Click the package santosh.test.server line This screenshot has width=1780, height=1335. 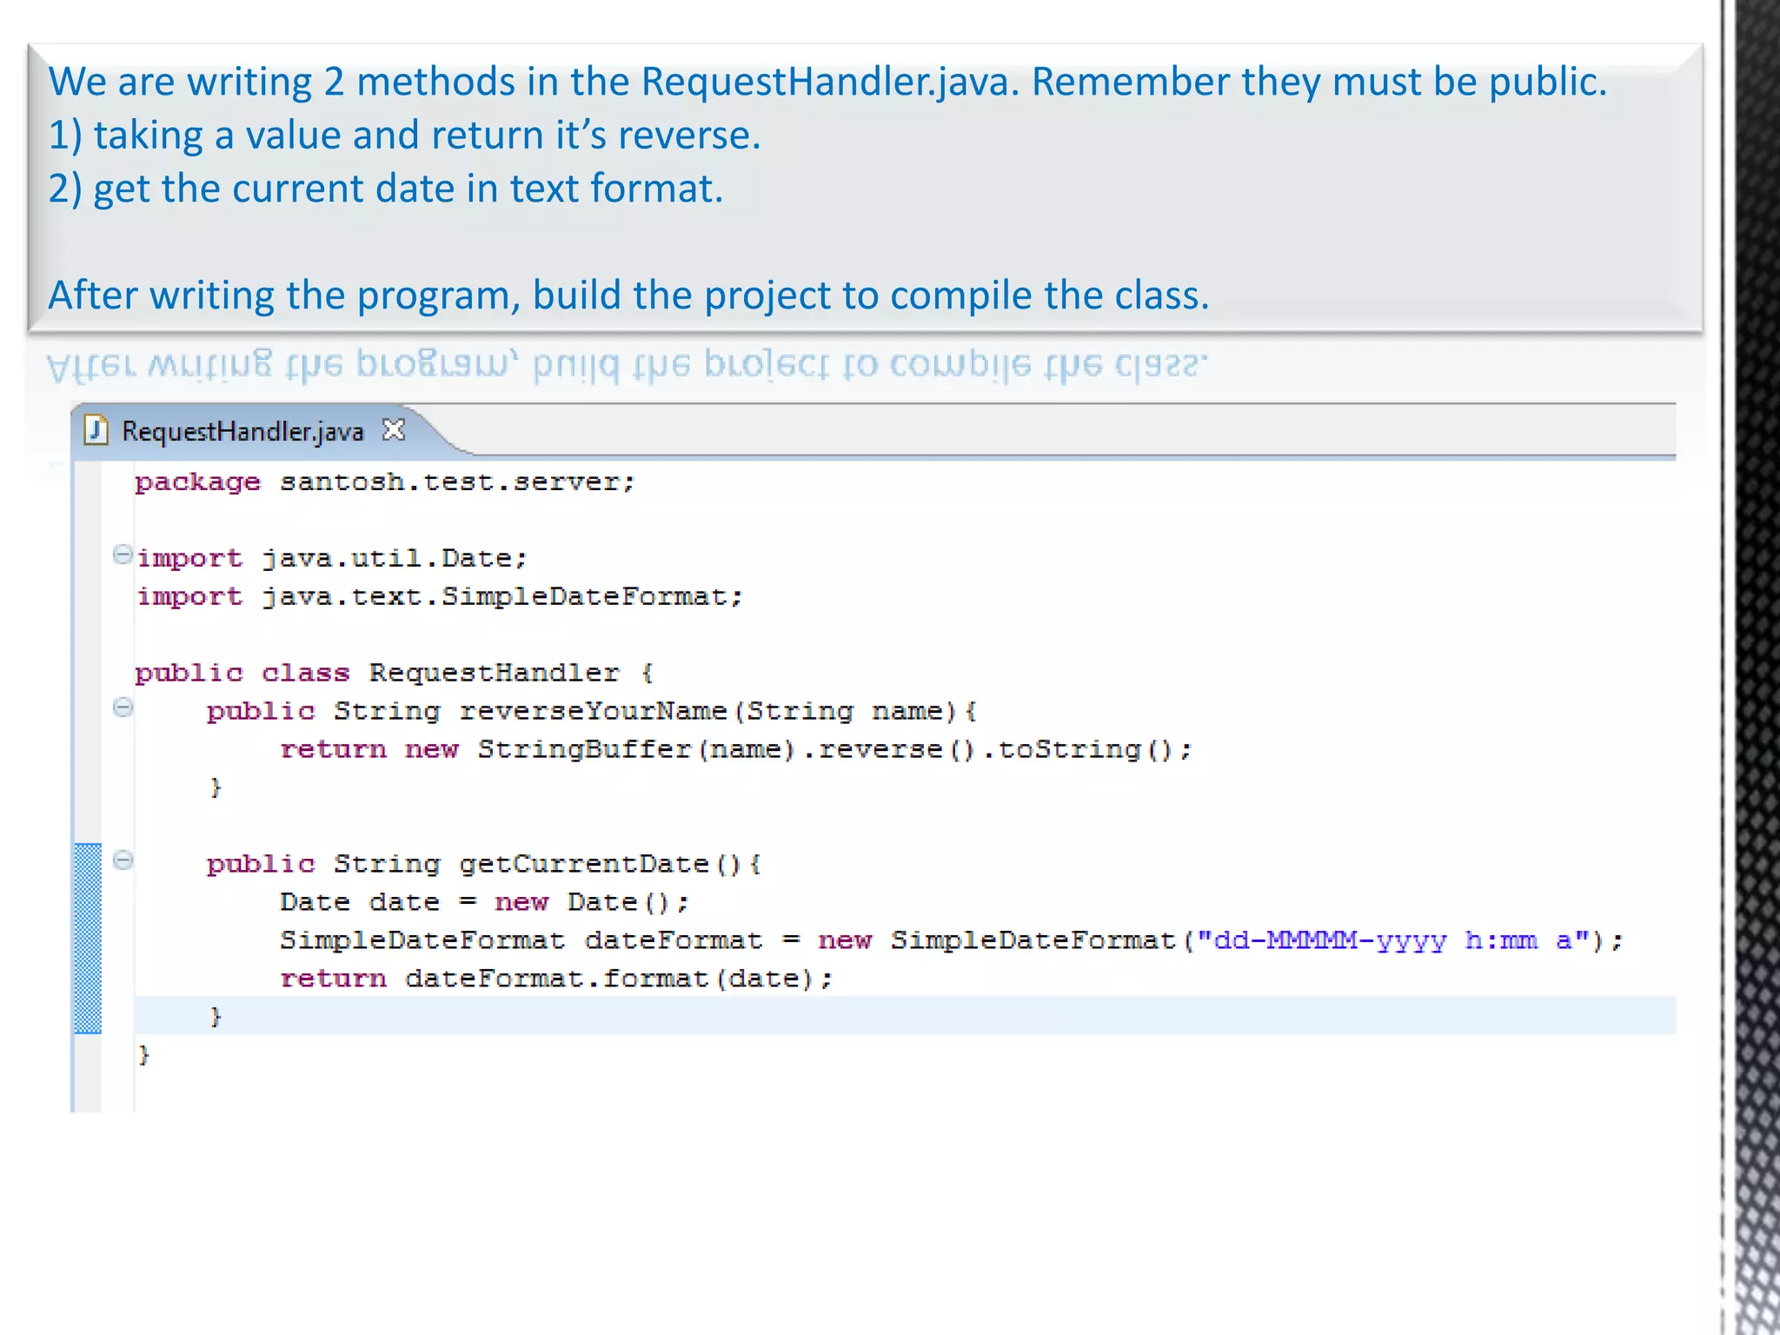click(385, 482)
